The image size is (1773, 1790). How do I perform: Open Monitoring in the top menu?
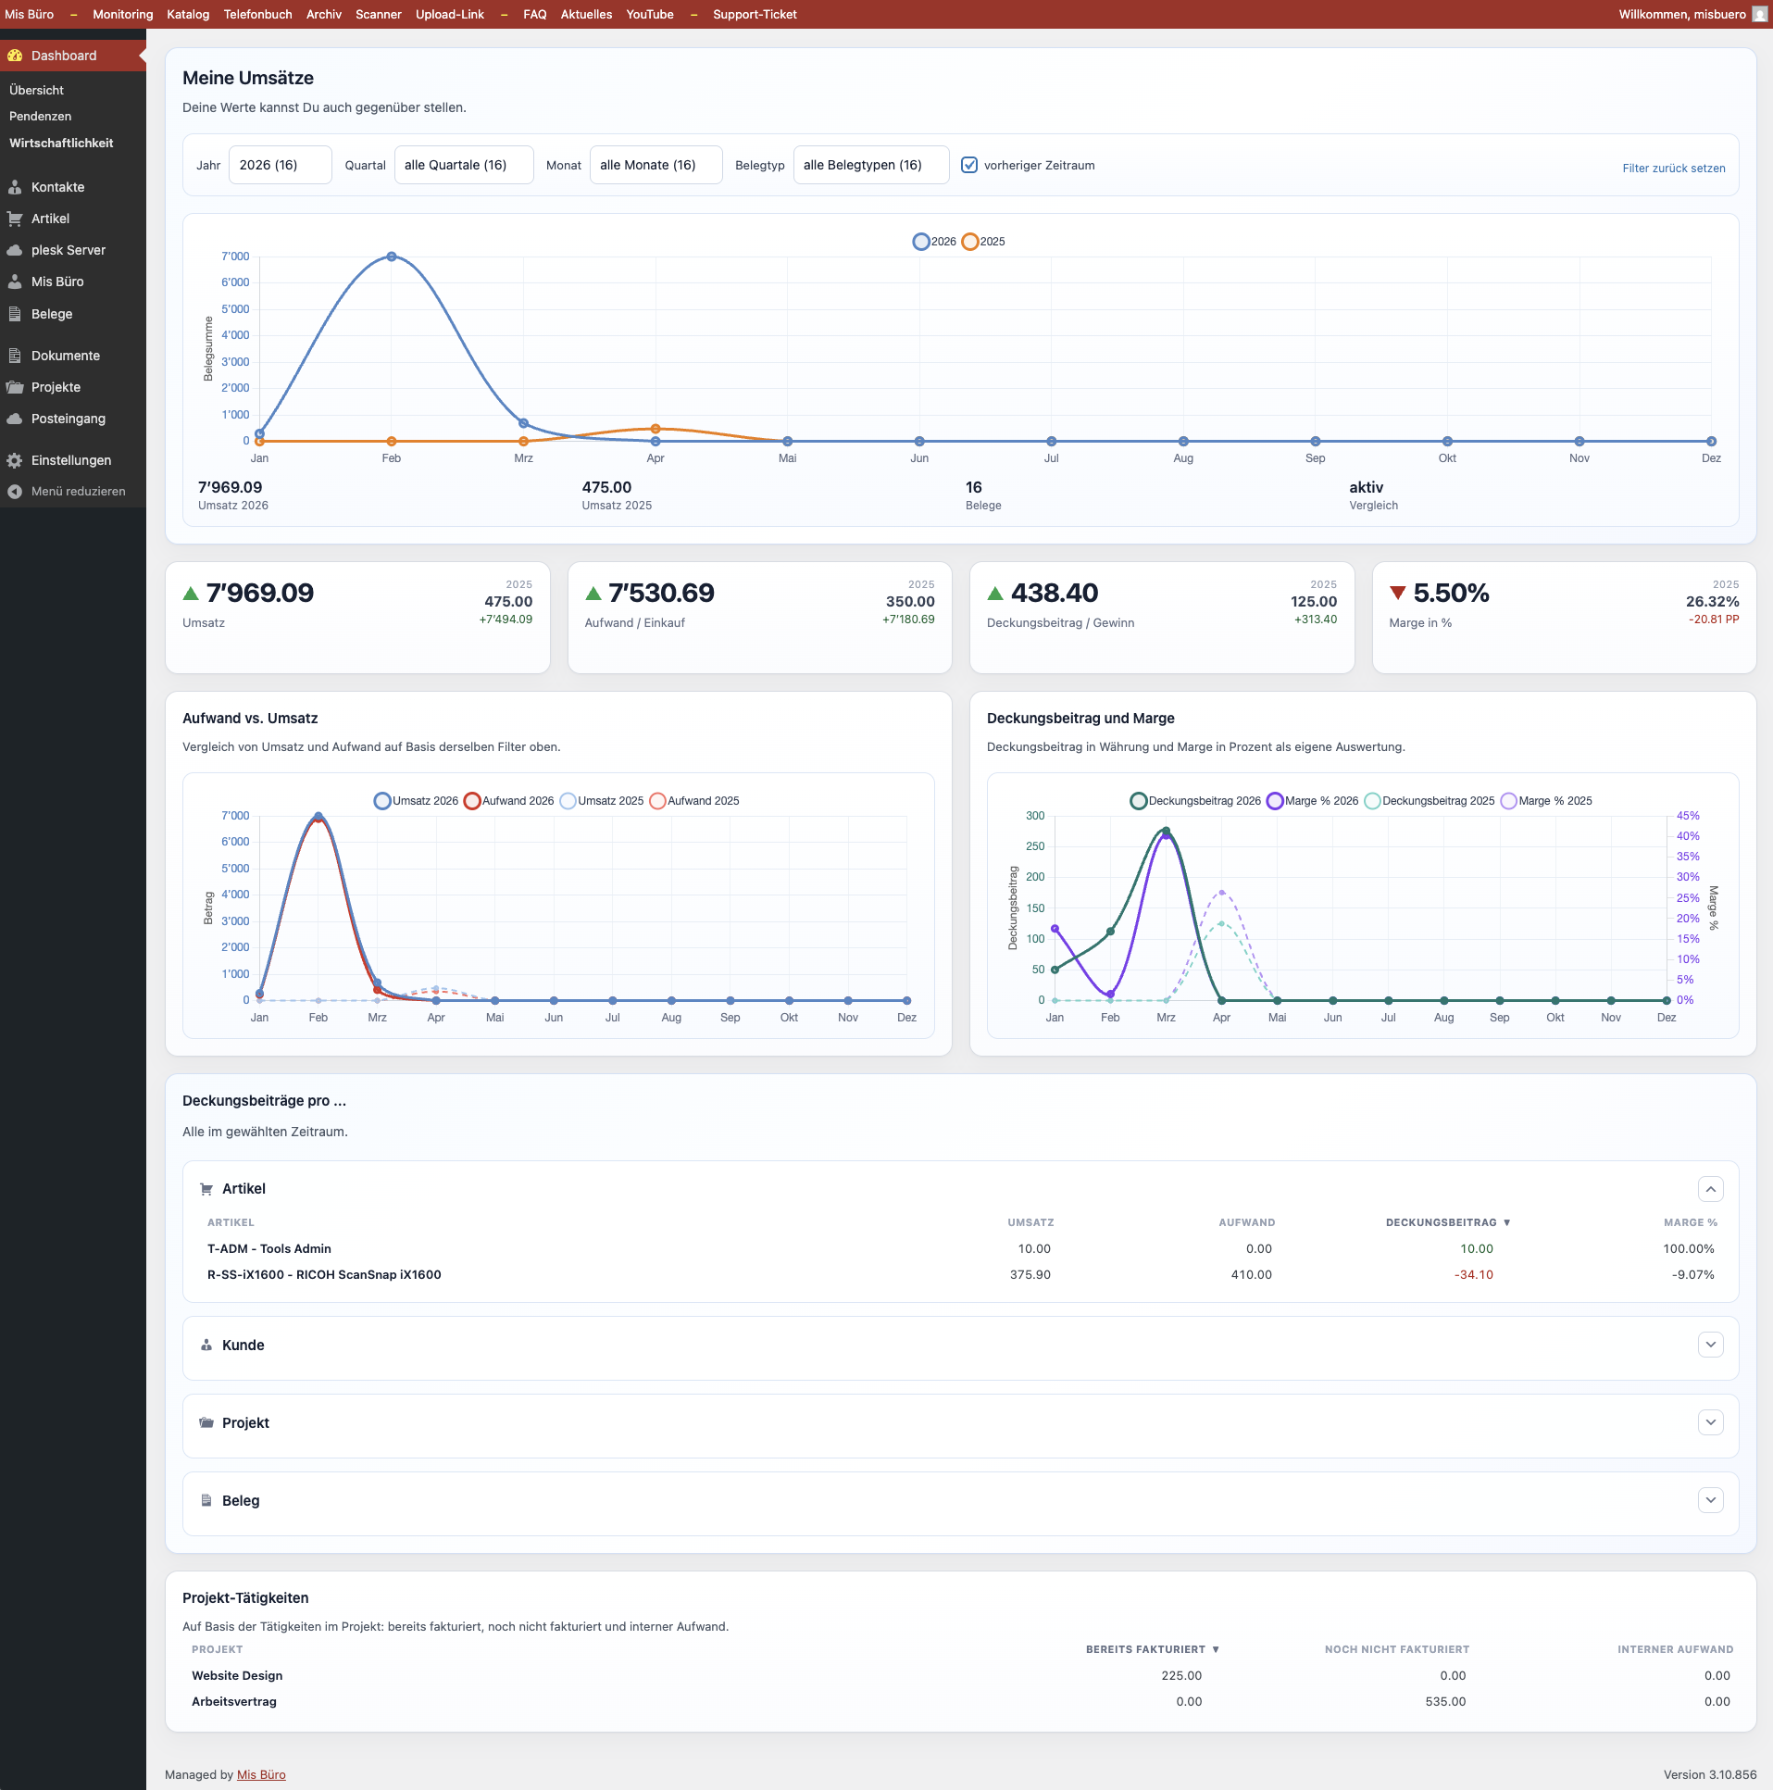122,14
